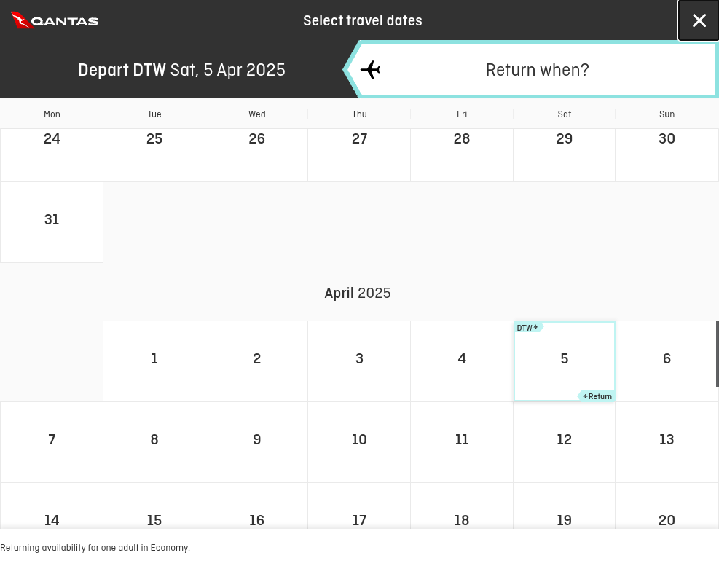
Task: Click the Sun weekday header
Action: pyautogui.click(x=667, y=114)
